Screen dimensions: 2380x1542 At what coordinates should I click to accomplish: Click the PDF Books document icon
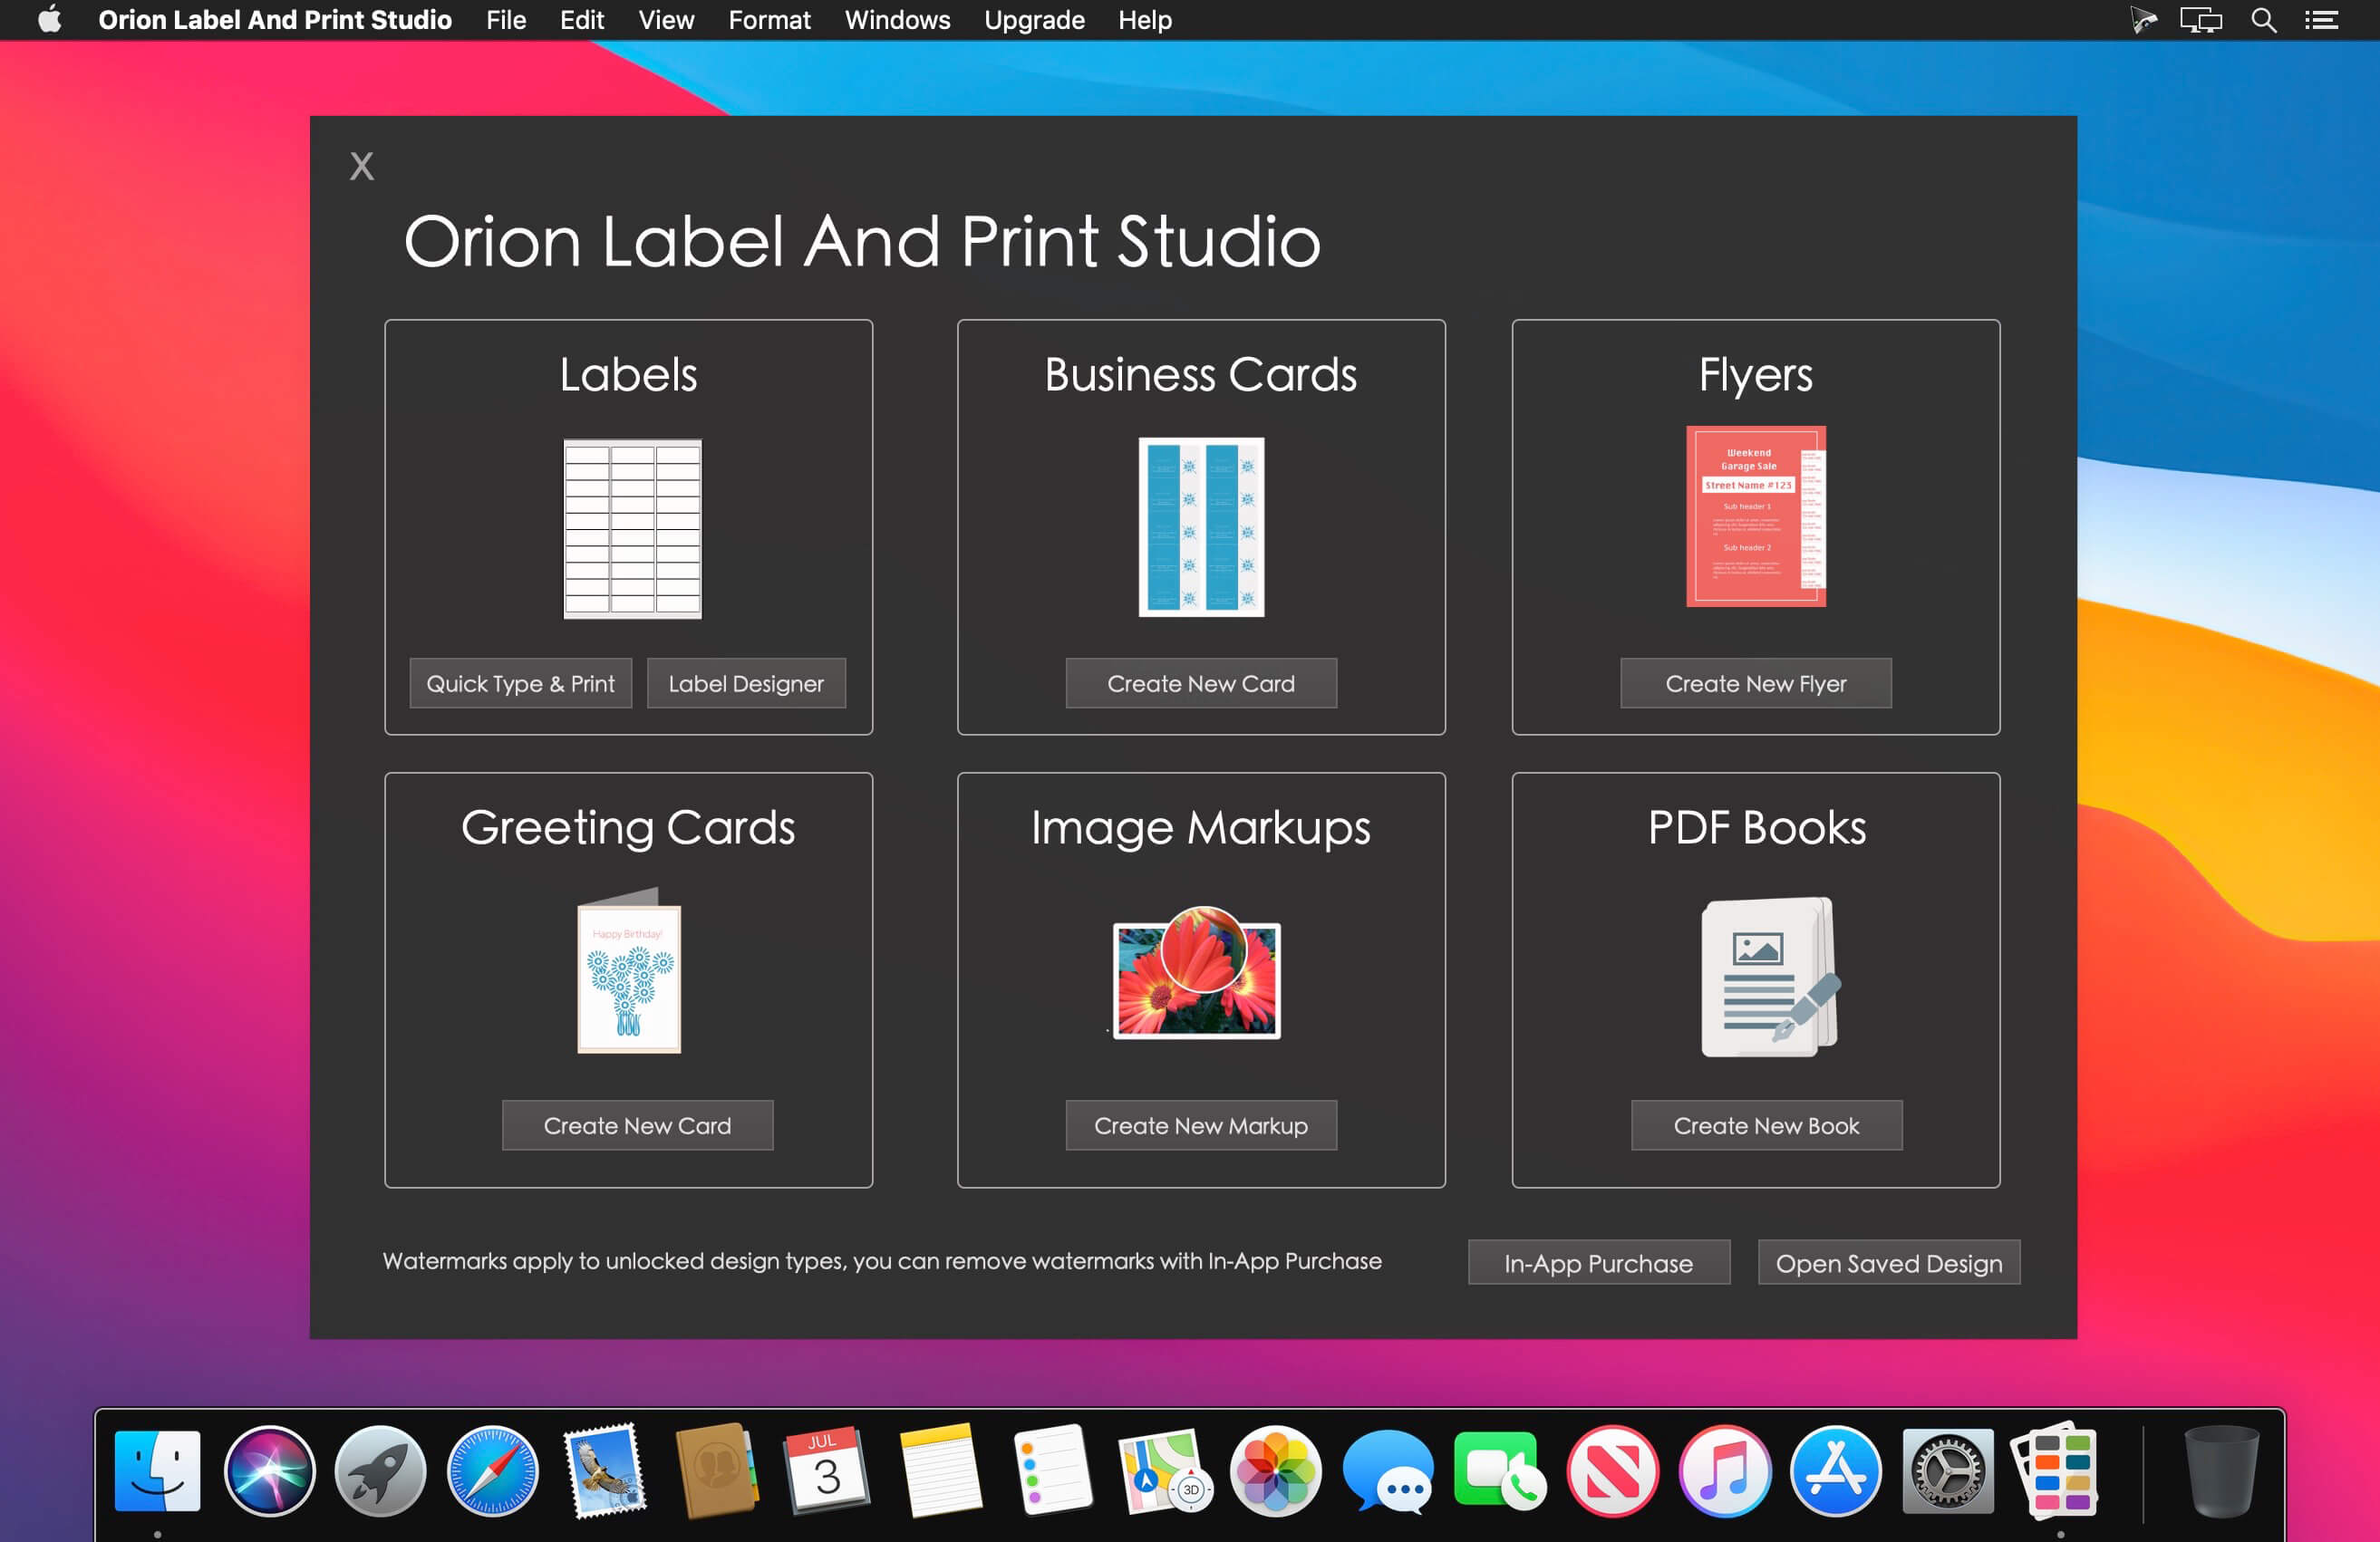tap(1770, 977)
